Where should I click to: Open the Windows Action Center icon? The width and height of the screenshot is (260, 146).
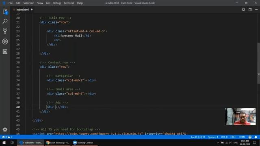pos(255,142)
